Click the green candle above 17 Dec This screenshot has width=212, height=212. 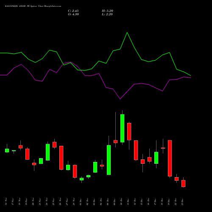[x=156, y=158]
